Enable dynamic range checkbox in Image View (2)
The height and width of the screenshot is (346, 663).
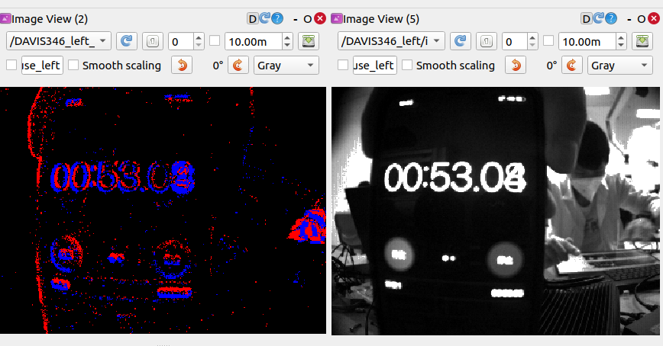[x=215, y=41]
